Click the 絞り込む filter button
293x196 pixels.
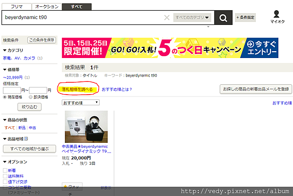click(29, 107)
